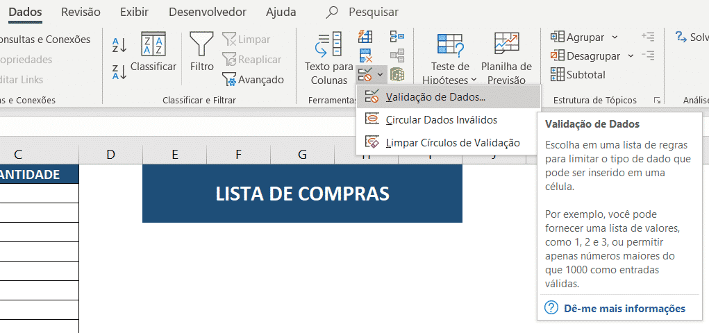The width and height of the screenshot is (709, 333).
Task: Switch to the Revisão tab
Action: (81, 12)
